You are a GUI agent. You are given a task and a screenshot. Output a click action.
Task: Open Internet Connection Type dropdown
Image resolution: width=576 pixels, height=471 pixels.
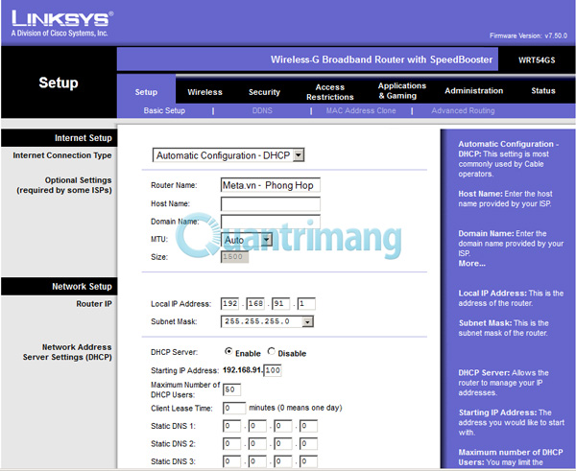coord(228,155)
